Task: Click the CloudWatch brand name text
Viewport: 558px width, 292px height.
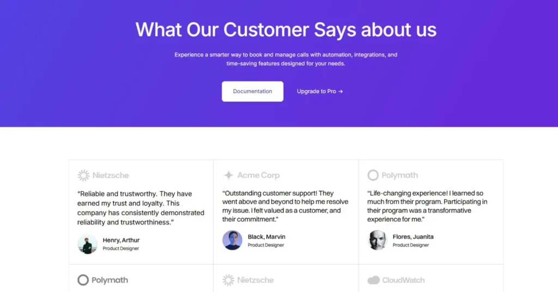Action: pyautogui.click(x=403, y=280)
